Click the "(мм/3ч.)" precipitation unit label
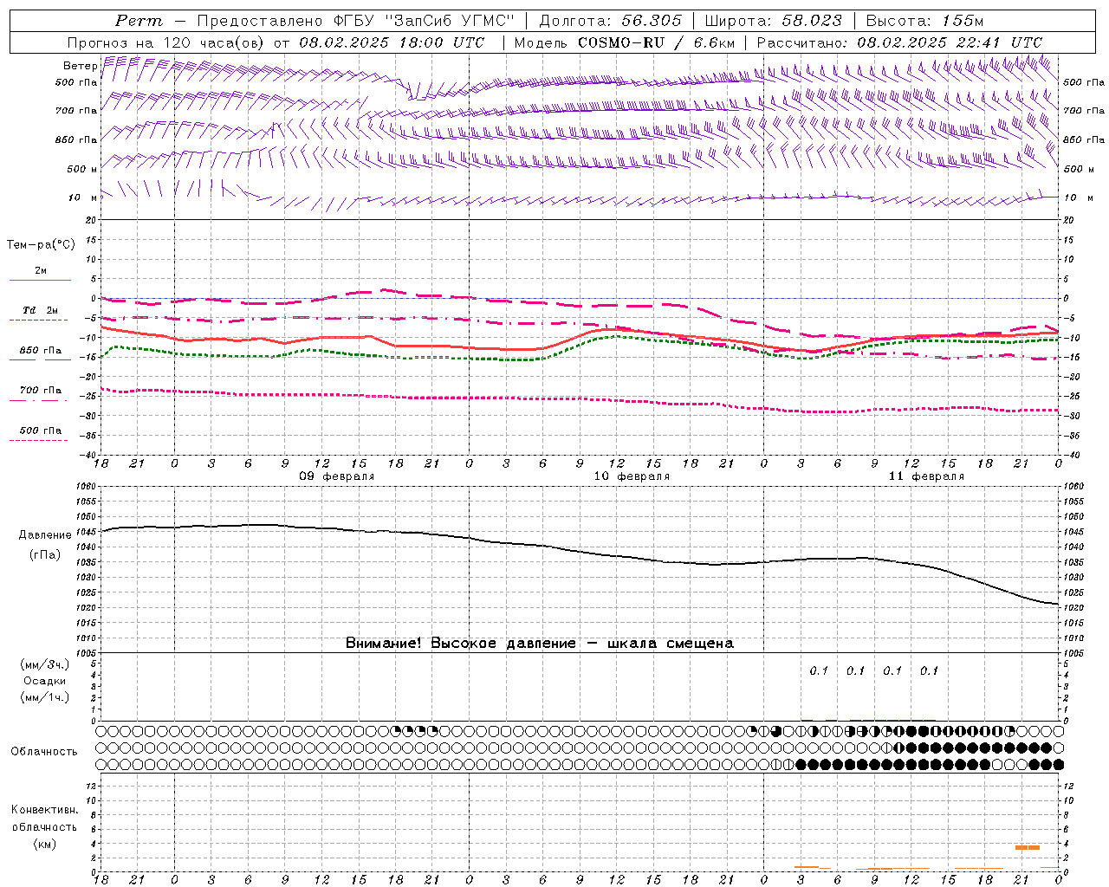Viewport: 1109px width, 887px height. coord(44,664)
